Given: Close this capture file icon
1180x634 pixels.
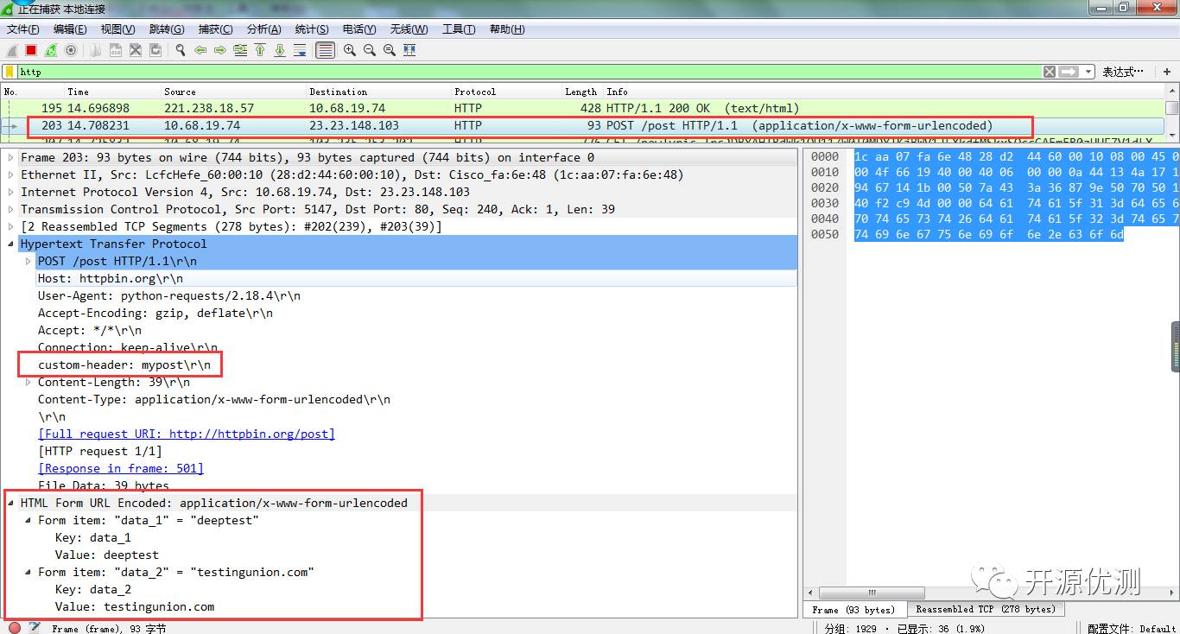Looking at the screenshot, I should (136, 50).
